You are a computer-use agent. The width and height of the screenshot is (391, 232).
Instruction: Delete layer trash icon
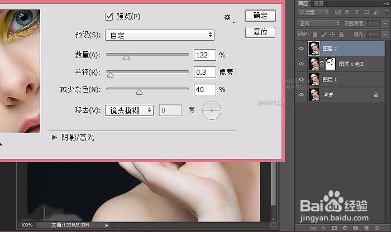(377, 228)
